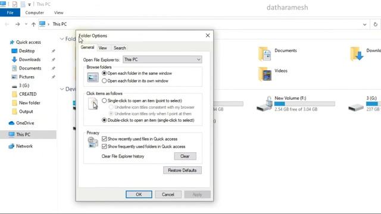Close the Folder Options dialog
The image size is (381, 214).
pos(208,36)
